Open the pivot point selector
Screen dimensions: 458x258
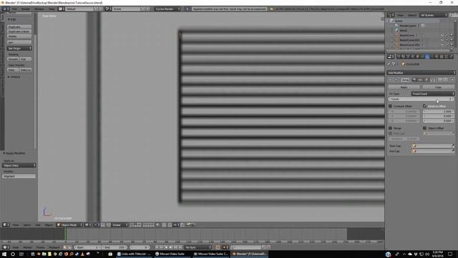coord(97,225)
